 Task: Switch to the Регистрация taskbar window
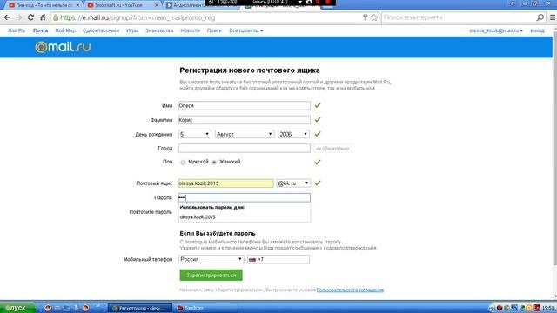coord(140,308)
